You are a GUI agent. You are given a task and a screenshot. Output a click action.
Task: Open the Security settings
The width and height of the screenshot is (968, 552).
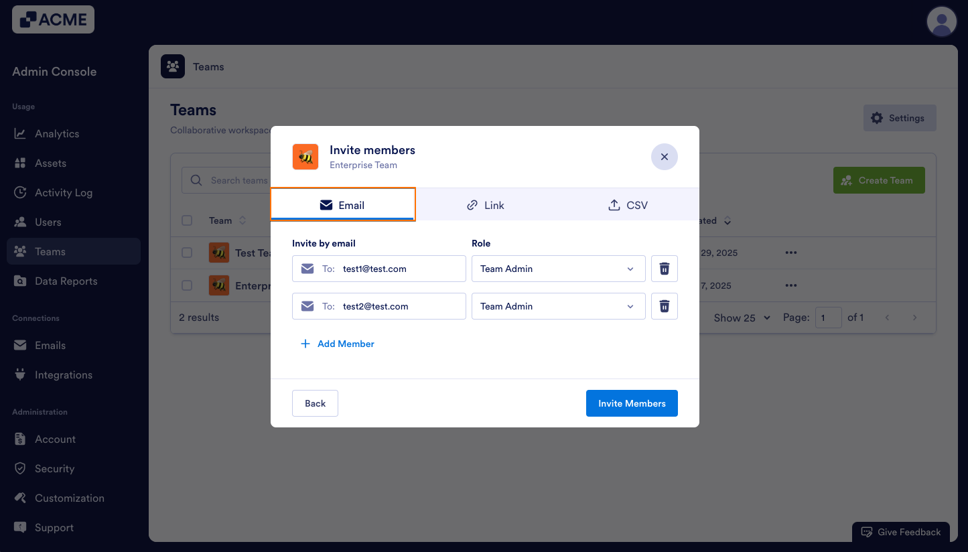[x=53, y=468]
